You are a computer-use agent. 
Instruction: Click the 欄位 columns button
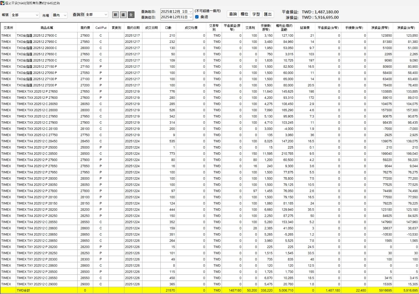point(244,14)
